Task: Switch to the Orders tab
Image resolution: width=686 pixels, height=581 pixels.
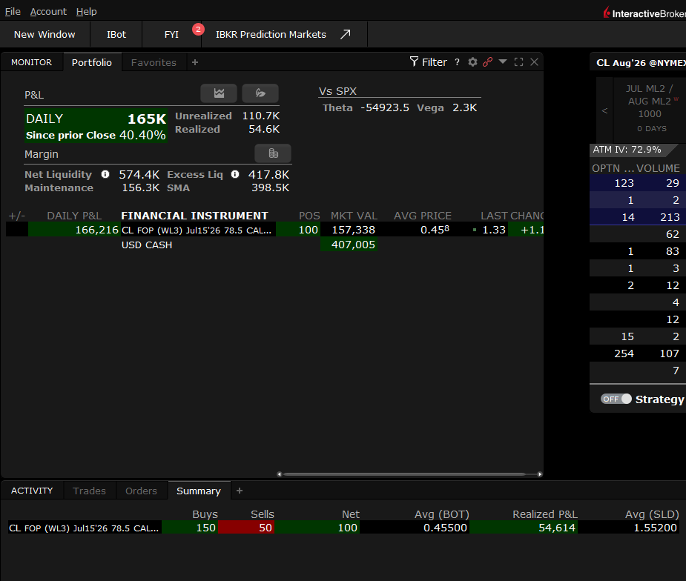Action: tap(141, 491)
